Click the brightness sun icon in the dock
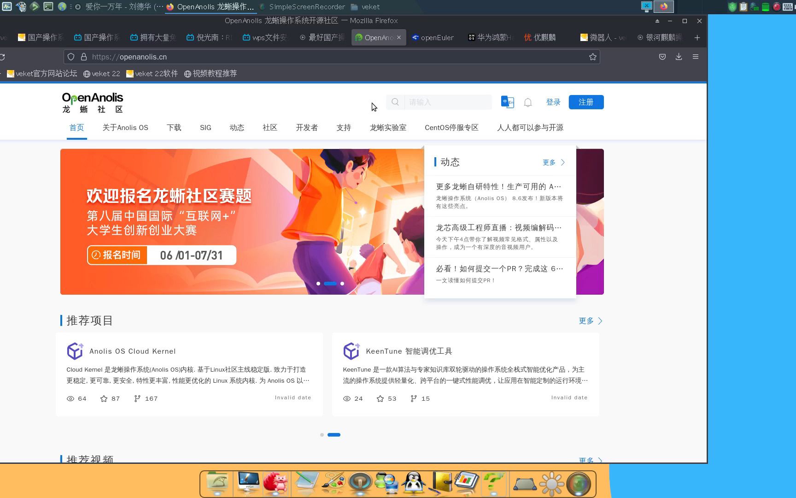The width and height of the screenshot is (796, 498). coord(551,483)
